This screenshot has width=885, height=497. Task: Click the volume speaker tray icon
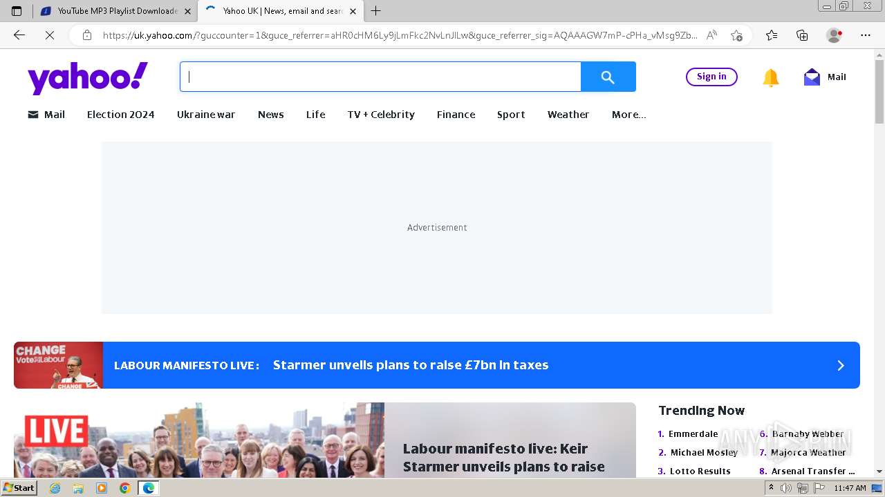786,488
